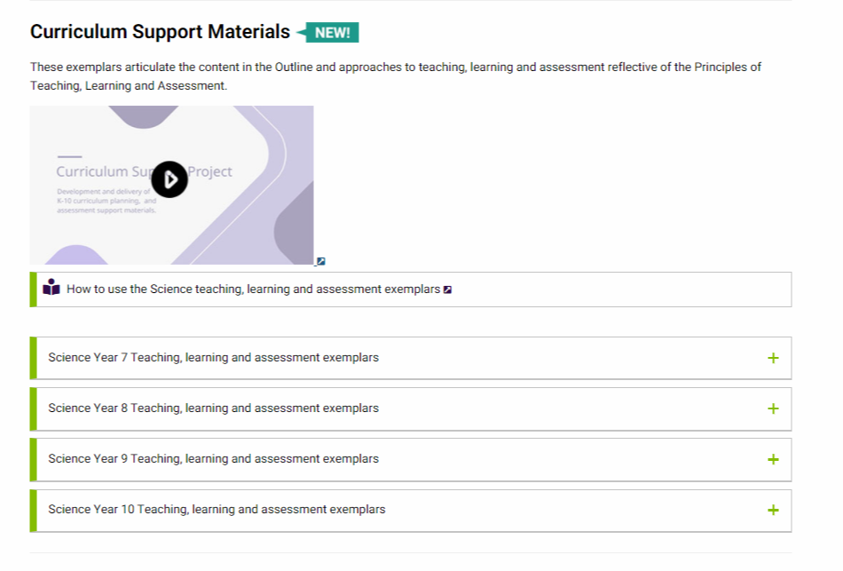Click Science Year 8 Teaching exemplars title
The height and width of the screenshot is (571, 843).
214,408
